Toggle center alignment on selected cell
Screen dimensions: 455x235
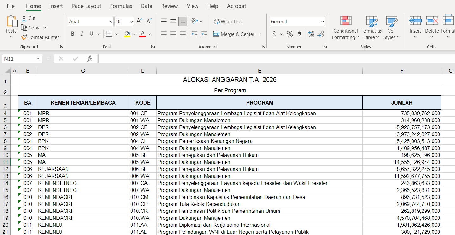(x=173, y=34)
